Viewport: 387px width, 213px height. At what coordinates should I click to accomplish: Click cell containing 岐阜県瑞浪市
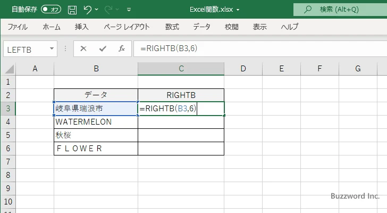96,109
